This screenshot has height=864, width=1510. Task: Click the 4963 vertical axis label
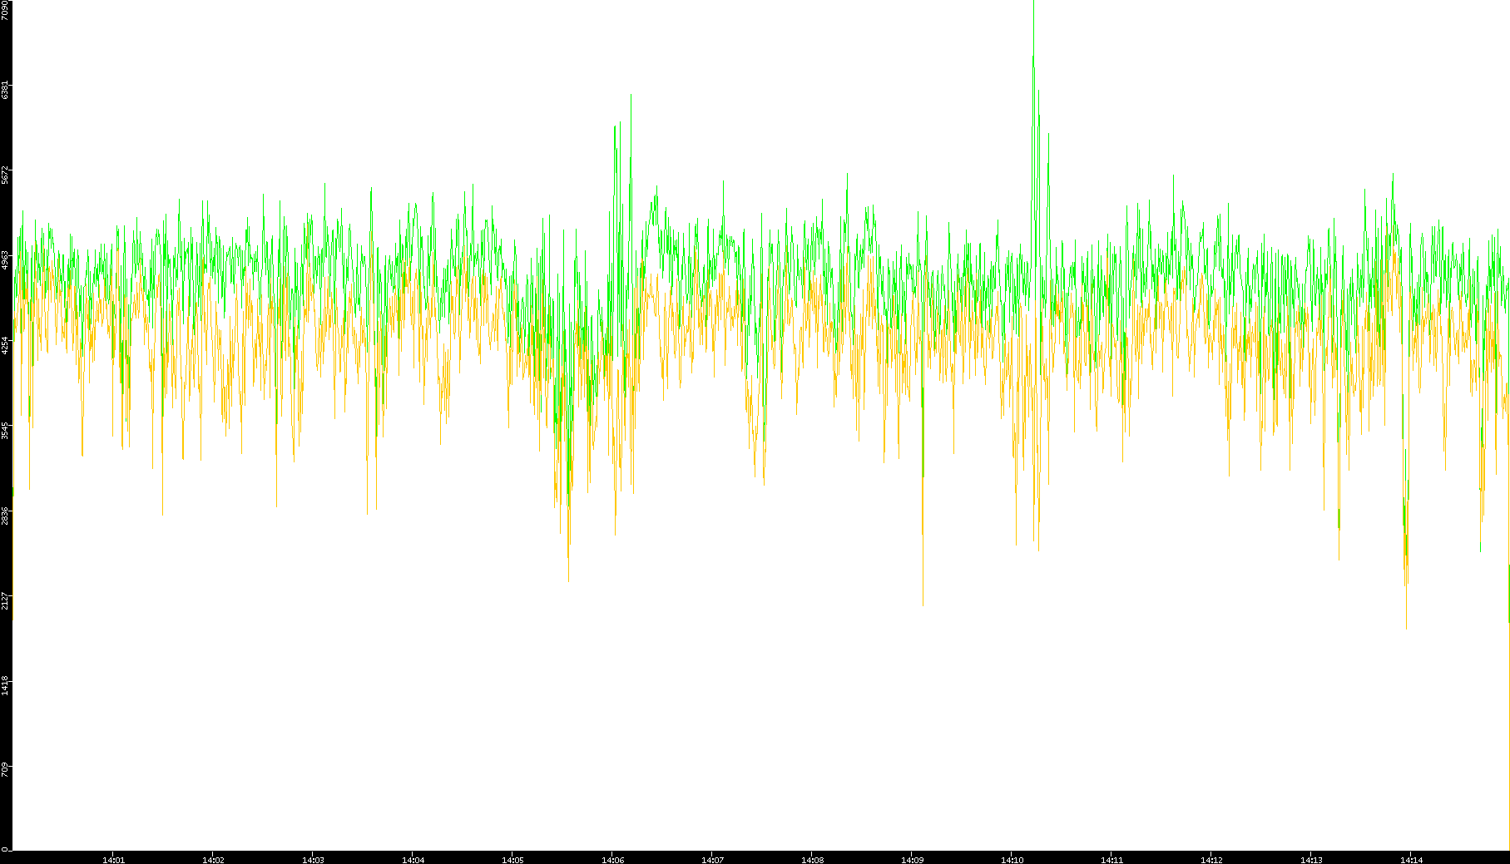click(6, 259)
